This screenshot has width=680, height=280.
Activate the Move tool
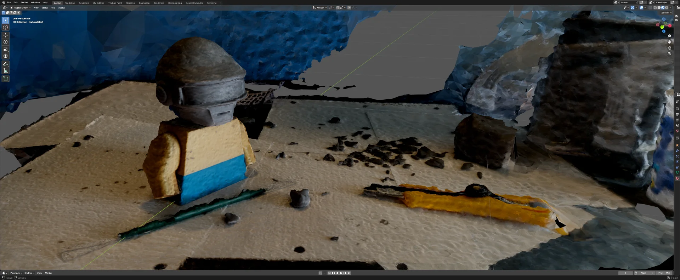click(x=5, y=35)
